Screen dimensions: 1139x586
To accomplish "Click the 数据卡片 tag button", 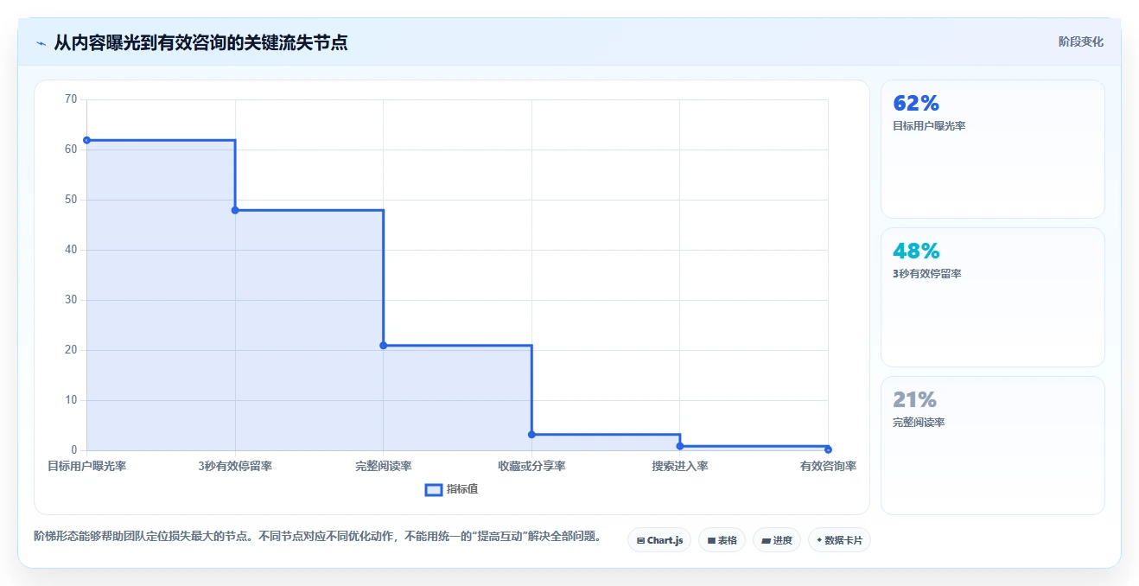I will point(839,540).
